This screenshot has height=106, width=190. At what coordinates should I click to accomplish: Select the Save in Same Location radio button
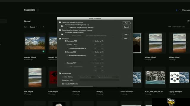pyautogui.click(x=66, y=32)
